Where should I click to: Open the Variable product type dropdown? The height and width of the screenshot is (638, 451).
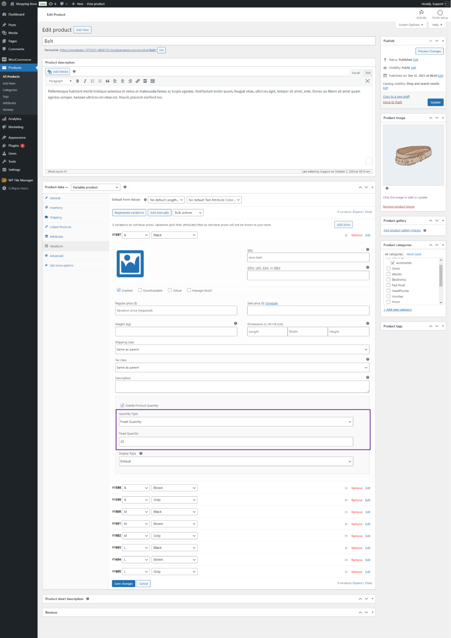[95, 187]
